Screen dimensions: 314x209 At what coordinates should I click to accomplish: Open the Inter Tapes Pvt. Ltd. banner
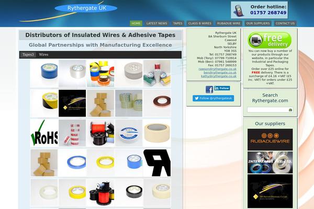(270, 162)
